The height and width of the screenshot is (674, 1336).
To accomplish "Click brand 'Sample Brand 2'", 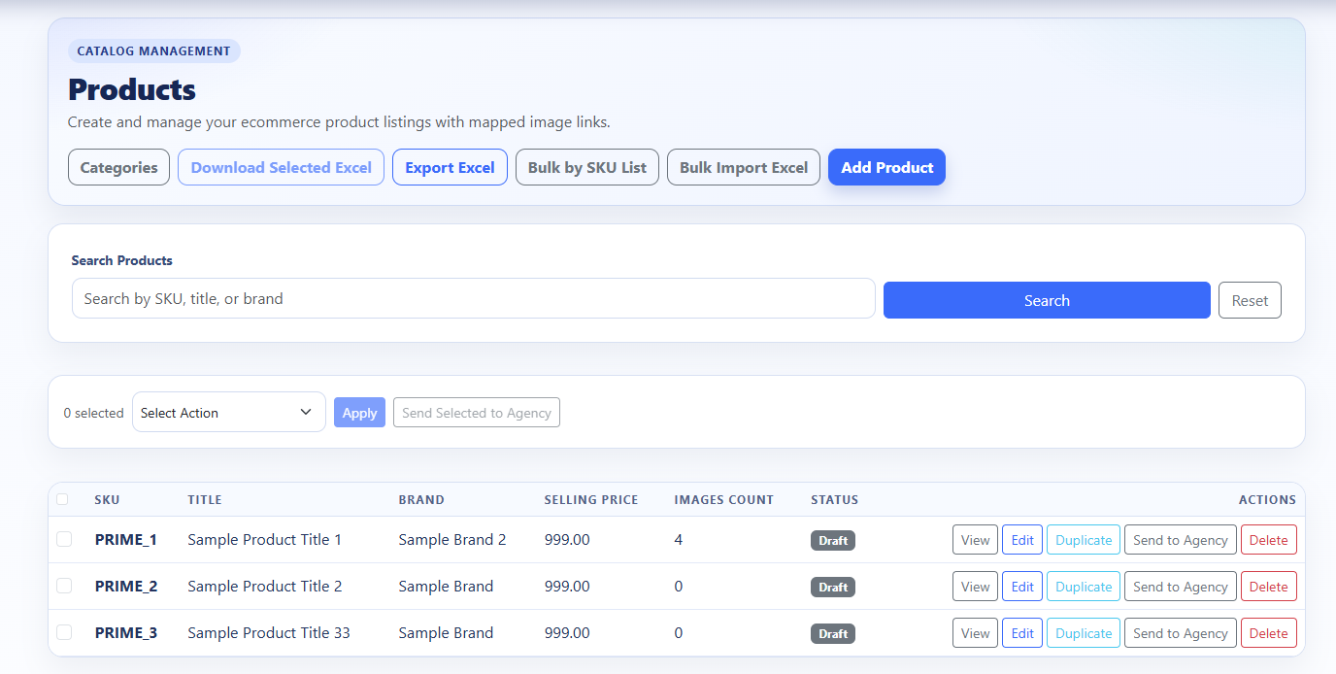I will [x=452, y=539].
